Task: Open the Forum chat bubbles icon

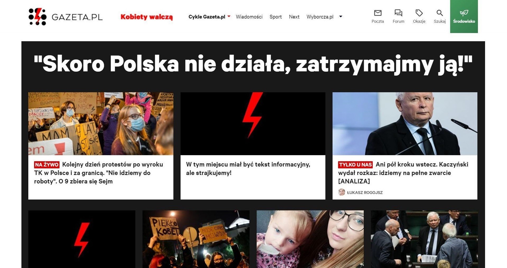Action: (398, 13)
